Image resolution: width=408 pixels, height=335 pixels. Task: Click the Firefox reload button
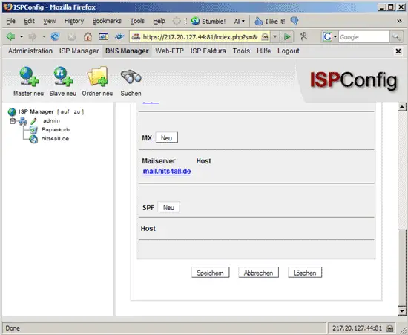point(55,36)
